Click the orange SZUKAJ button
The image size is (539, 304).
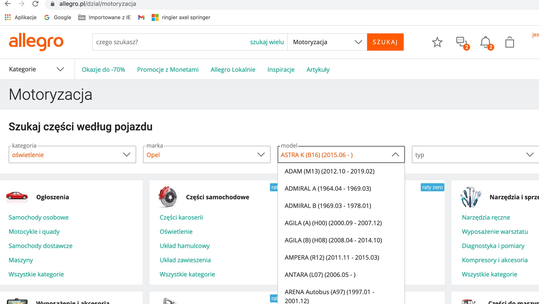click(x=385, y=42)
